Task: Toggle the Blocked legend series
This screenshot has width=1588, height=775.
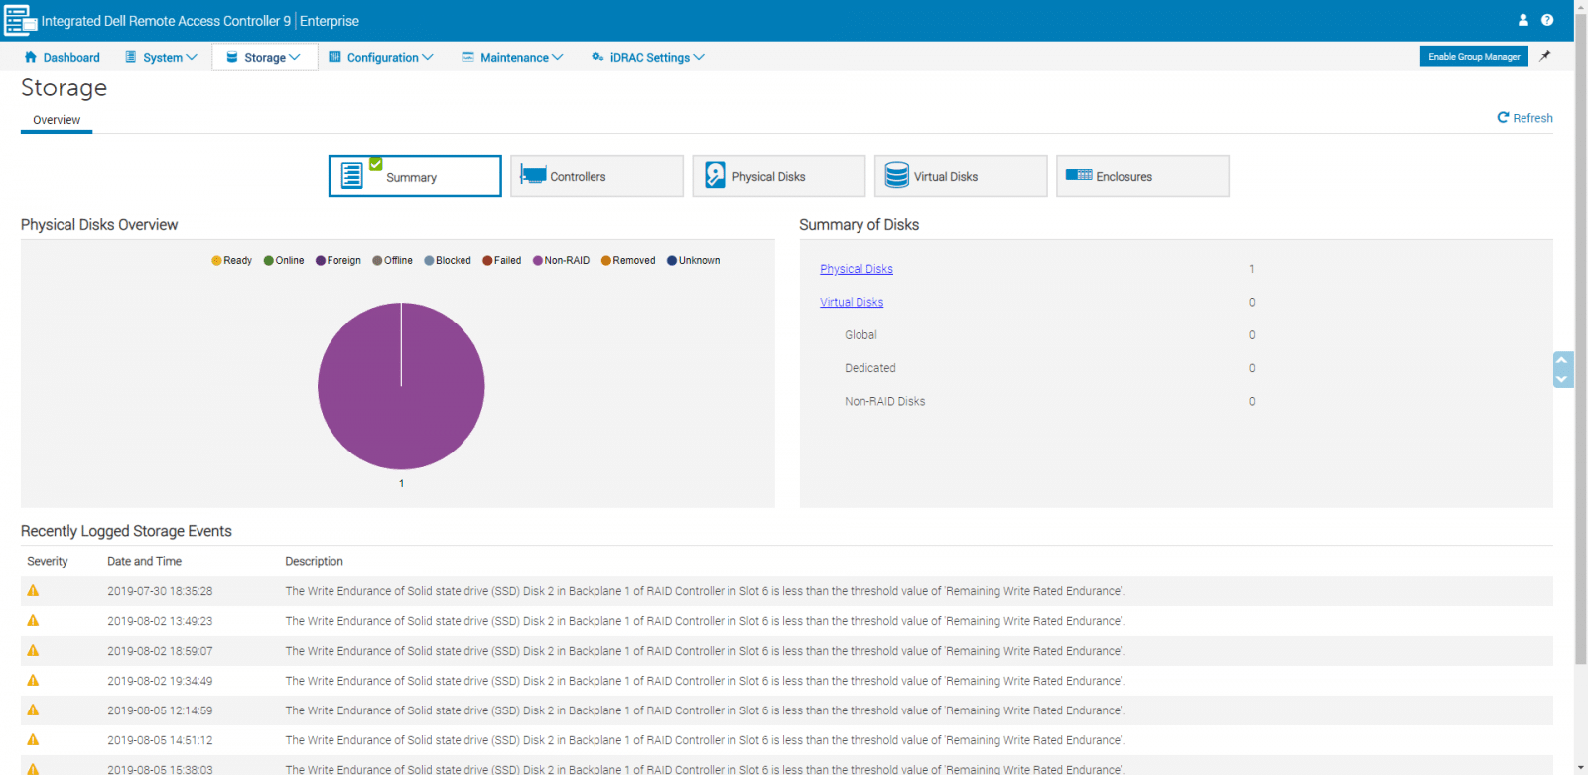Action: tap(448, 261)
